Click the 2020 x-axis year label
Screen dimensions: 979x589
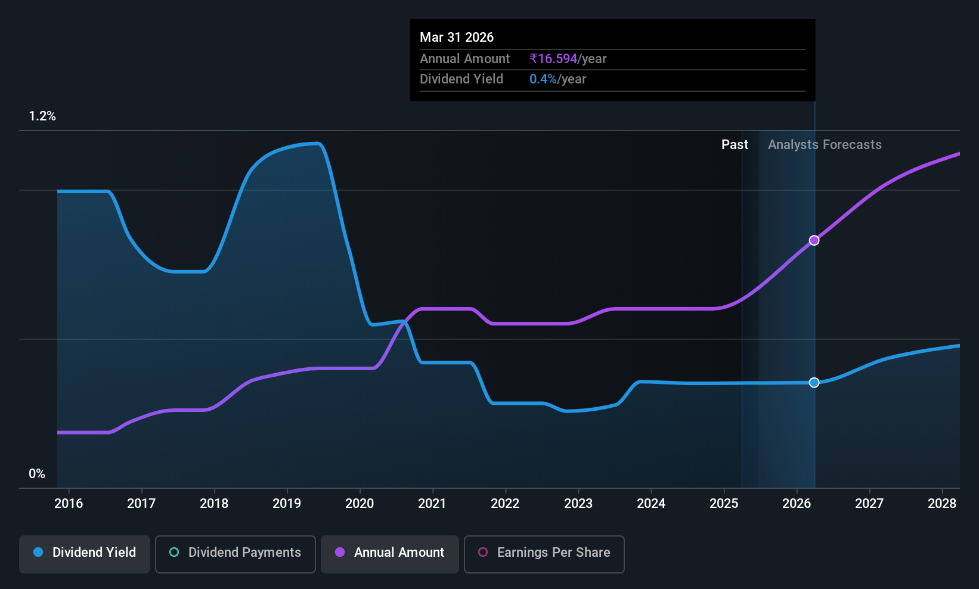[360, 503]
